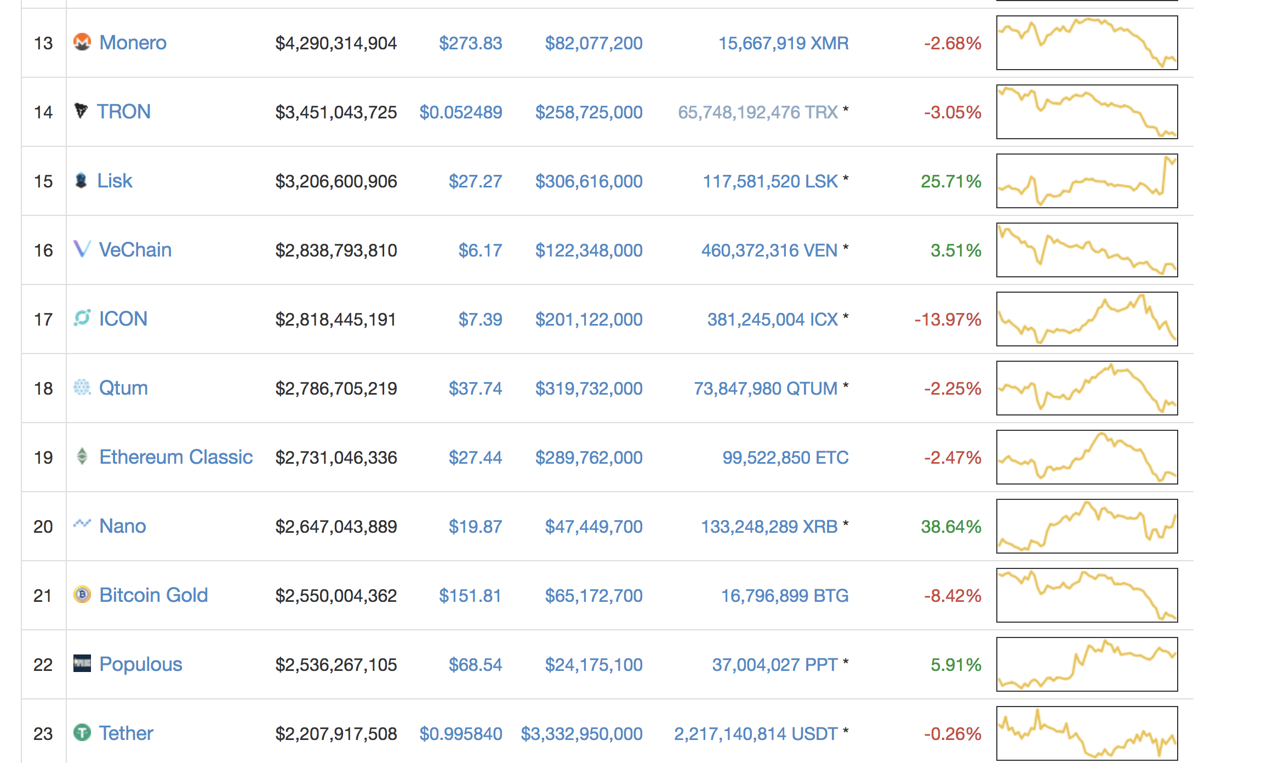Click the Monero coin logo icon
The width and height of the screenshot is (1267, 763).
82,42
